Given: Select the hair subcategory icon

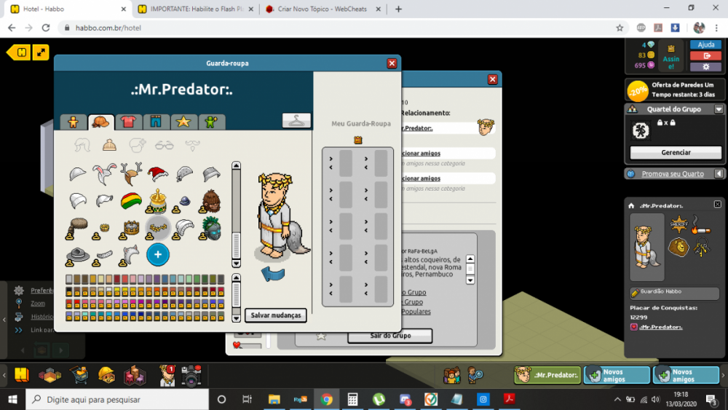Looking at the screenshot, I should click(x=82, y=146).
